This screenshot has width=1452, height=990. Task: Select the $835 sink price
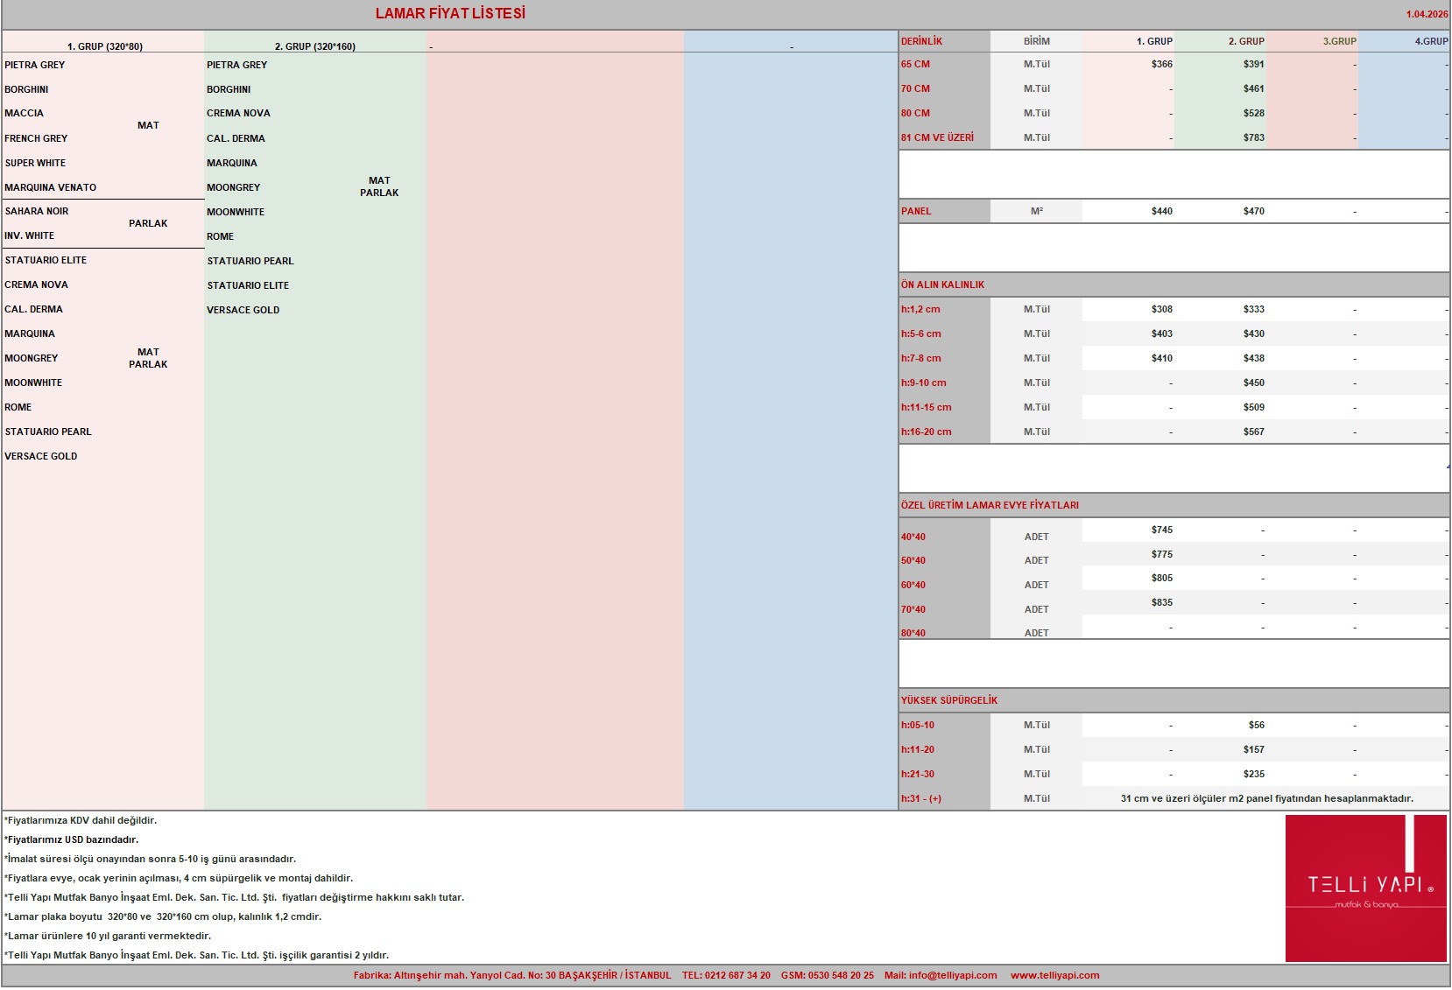pyautogui.click(x=1162, y=602)
